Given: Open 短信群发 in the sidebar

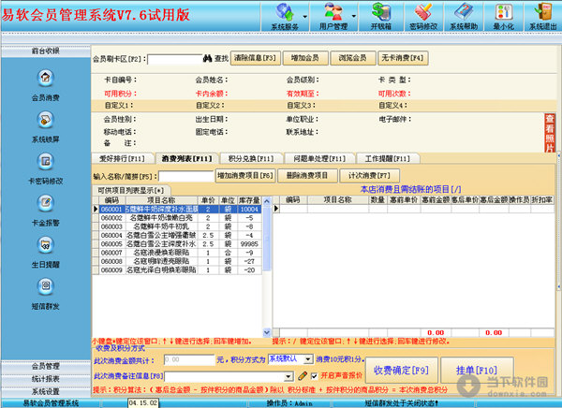Looking at the screenshot, I should click(46, 294).
